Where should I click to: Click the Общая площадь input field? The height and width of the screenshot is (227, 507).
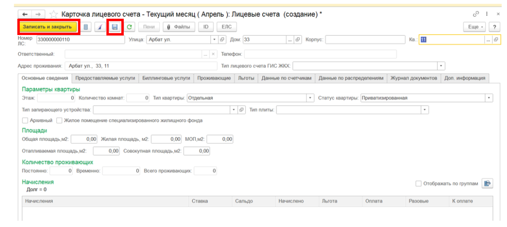pyautogui.click(x=85, y=140)
